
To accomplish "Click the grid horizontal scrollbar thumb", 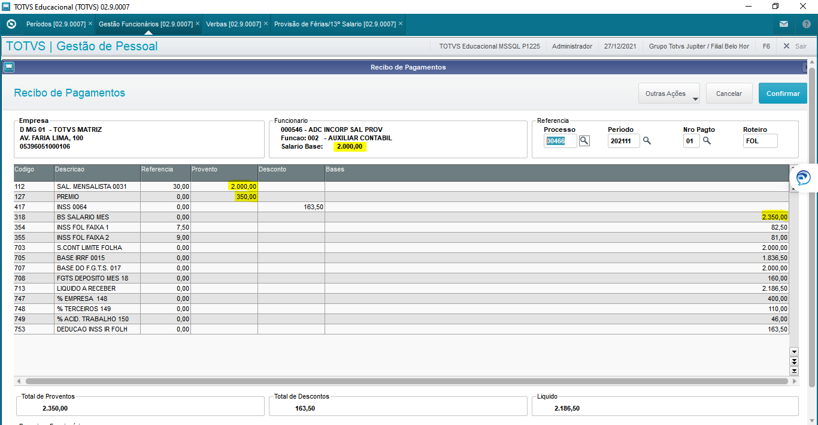I will pos(407,381).
